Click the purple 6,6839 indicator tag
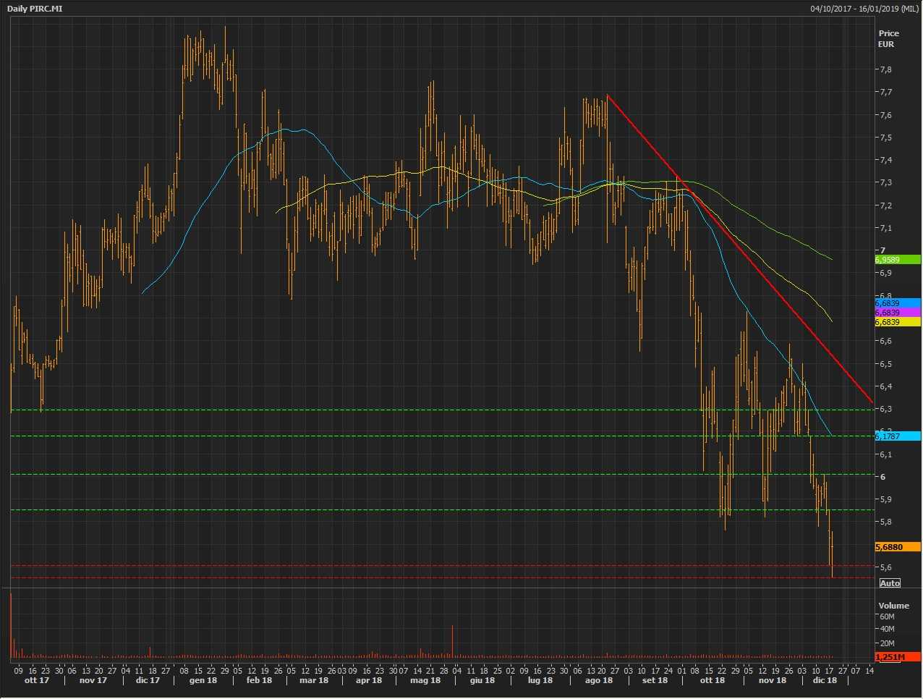 pos(897,313)
